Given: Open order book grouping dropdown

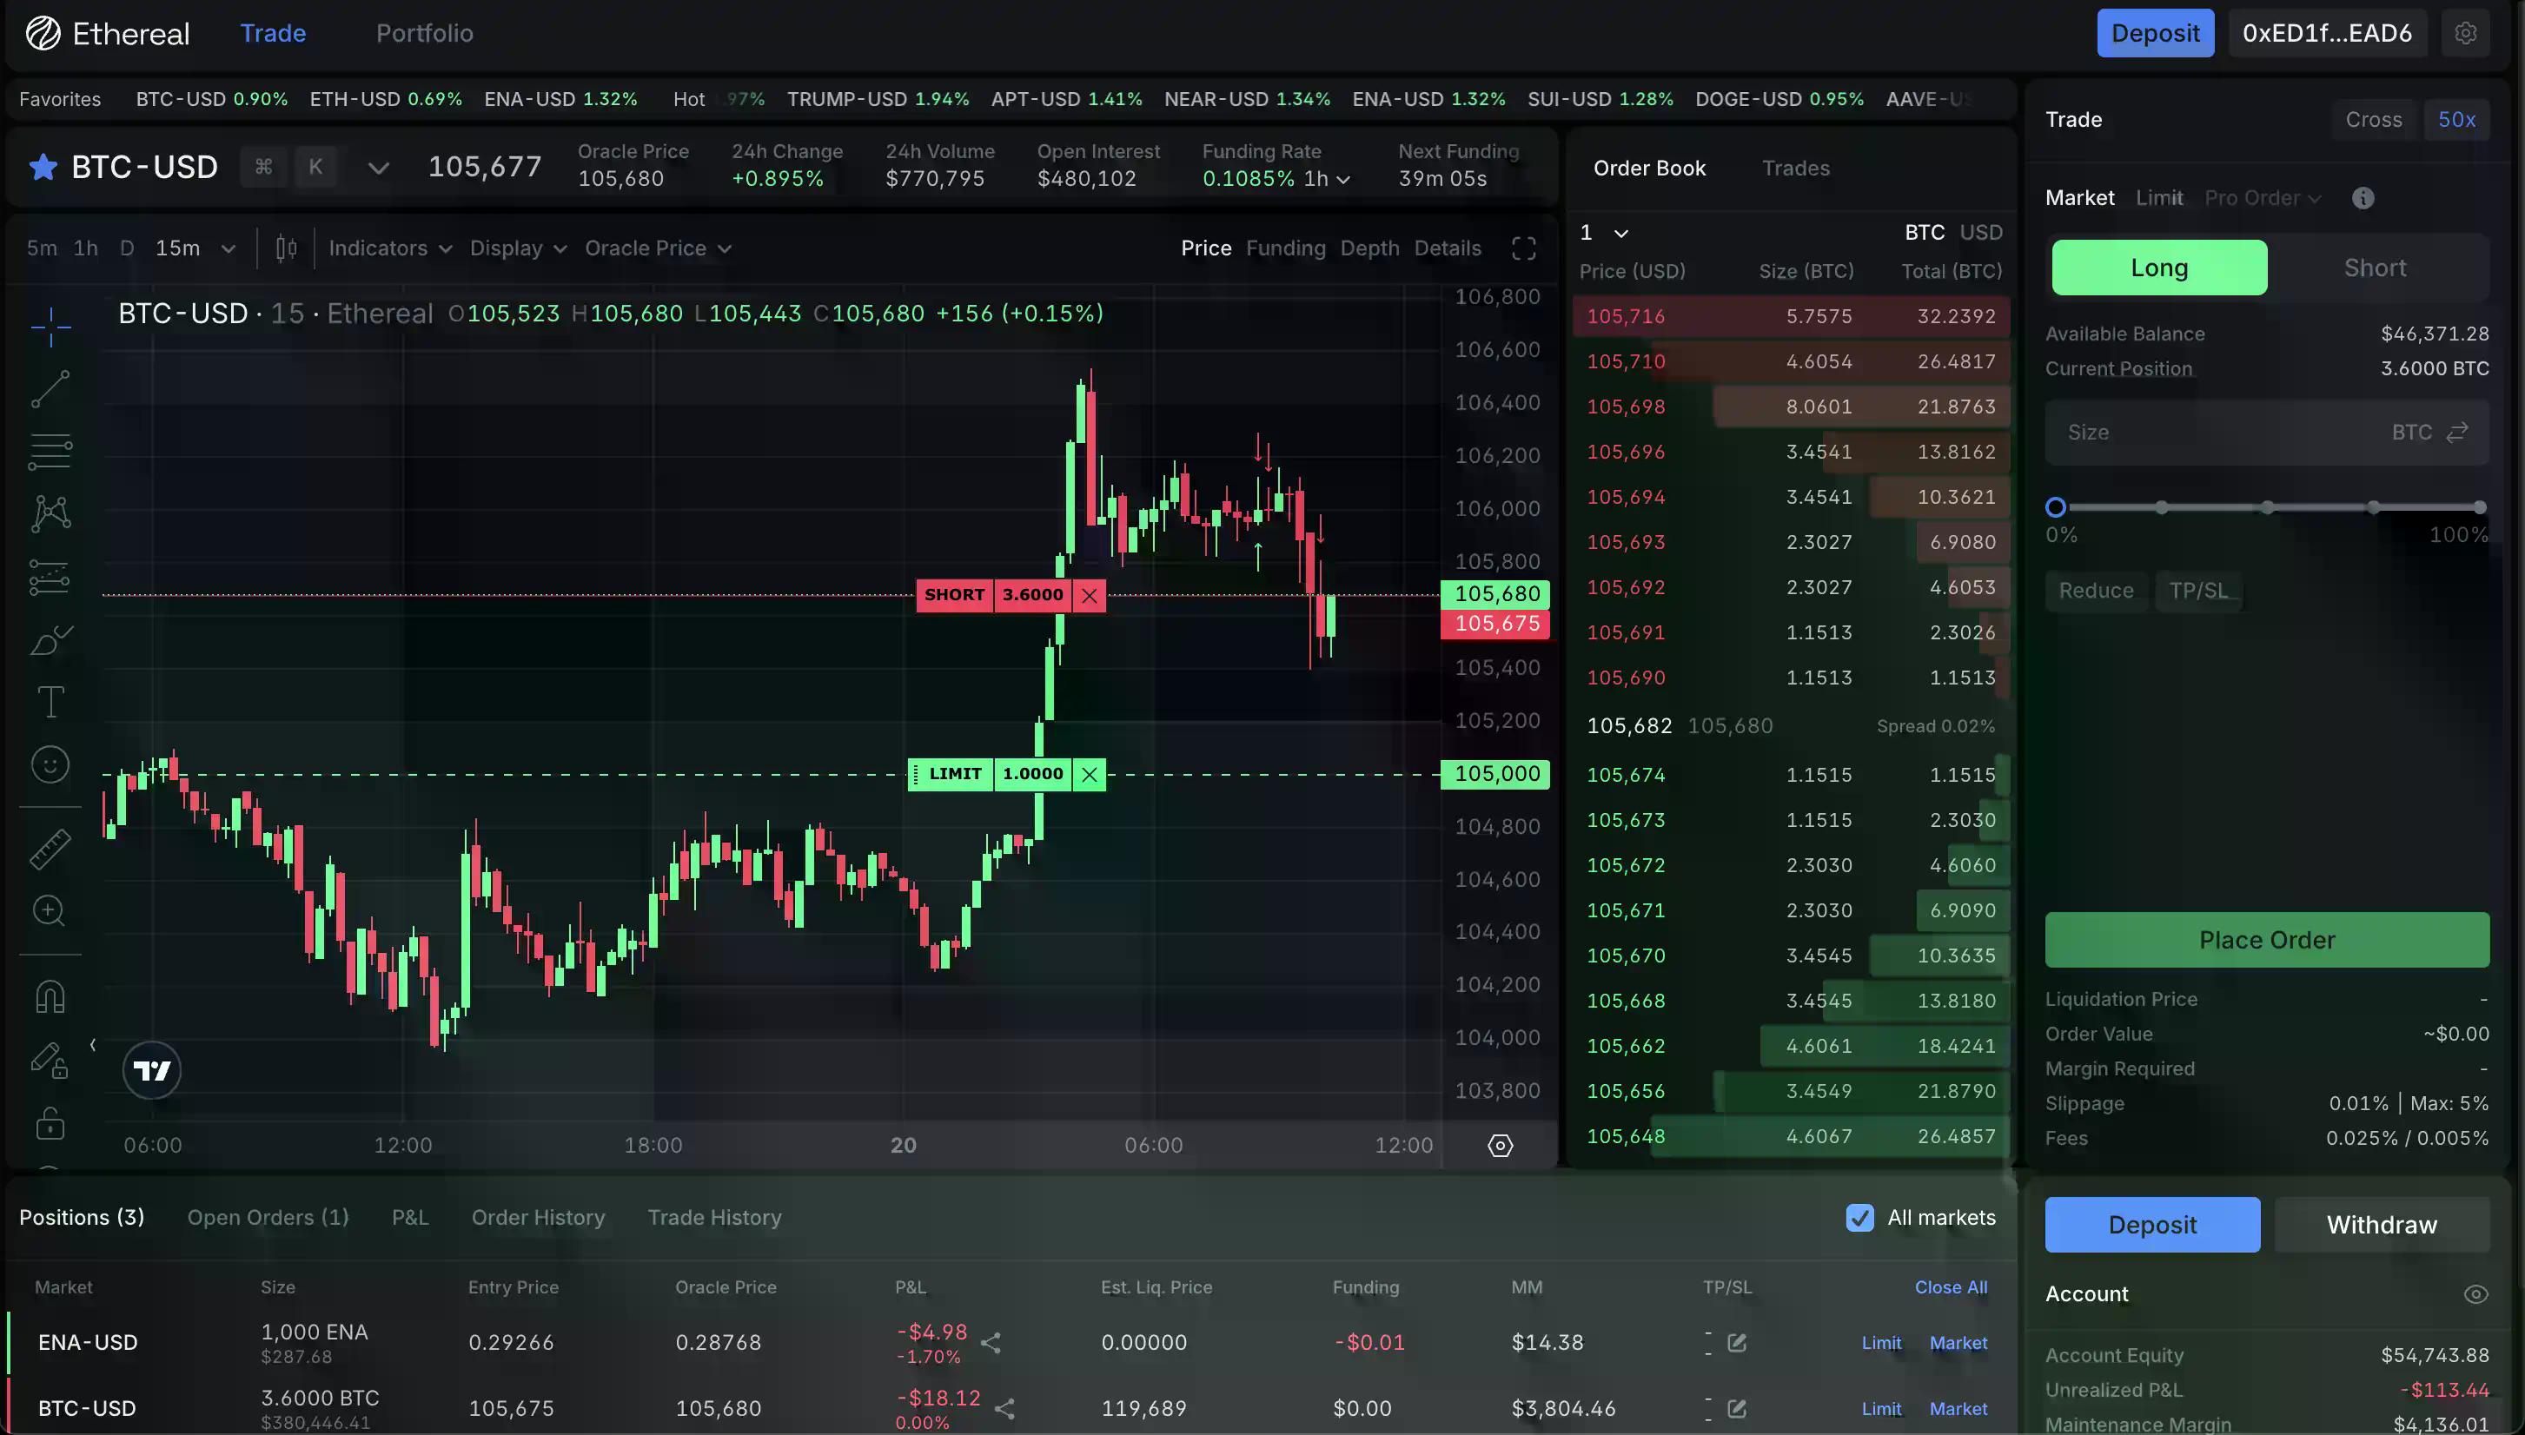Looking at the screenshot, I should (x=1603, y=233).
